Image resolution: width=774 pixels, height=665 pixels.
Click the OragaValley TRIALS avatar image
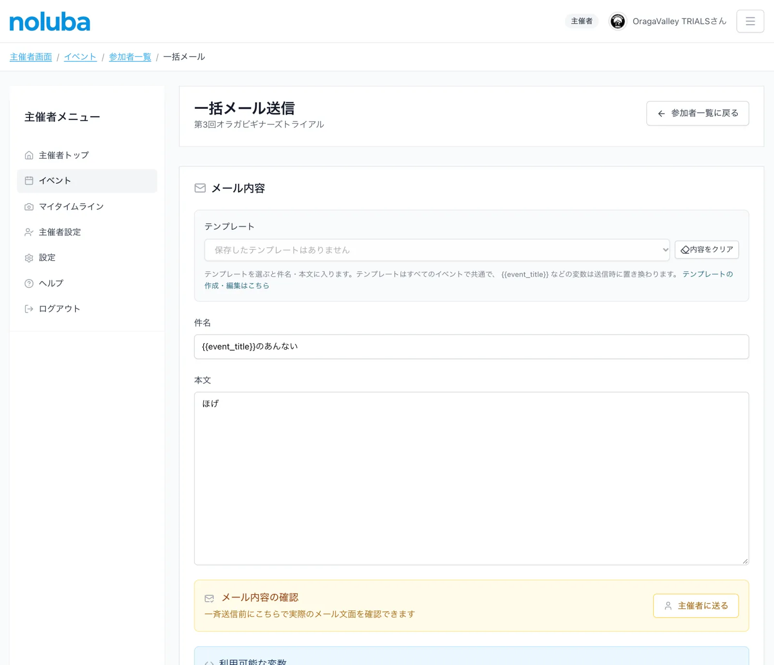coord(617,21)
